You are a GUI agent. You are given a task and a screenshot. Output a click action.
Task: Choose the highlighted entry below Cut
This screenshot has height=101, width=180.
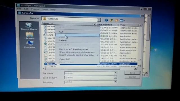click(x=78, y=35)
